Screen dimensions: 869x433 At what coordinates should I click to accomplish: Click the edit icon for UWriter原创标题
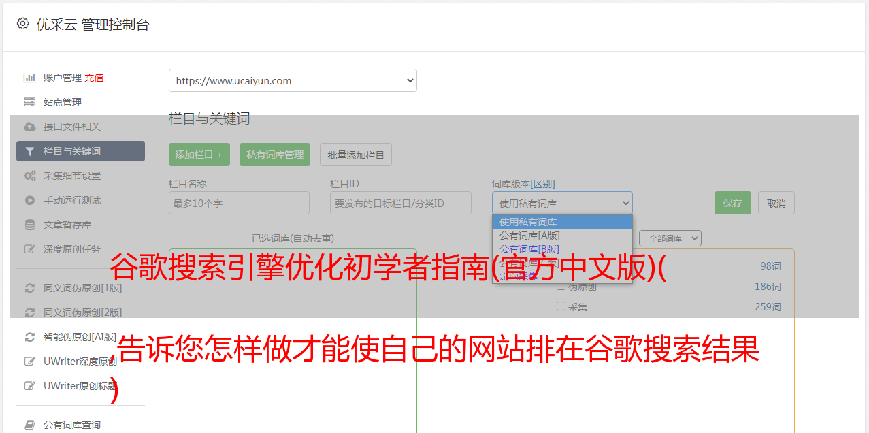(x=29, y=386)
